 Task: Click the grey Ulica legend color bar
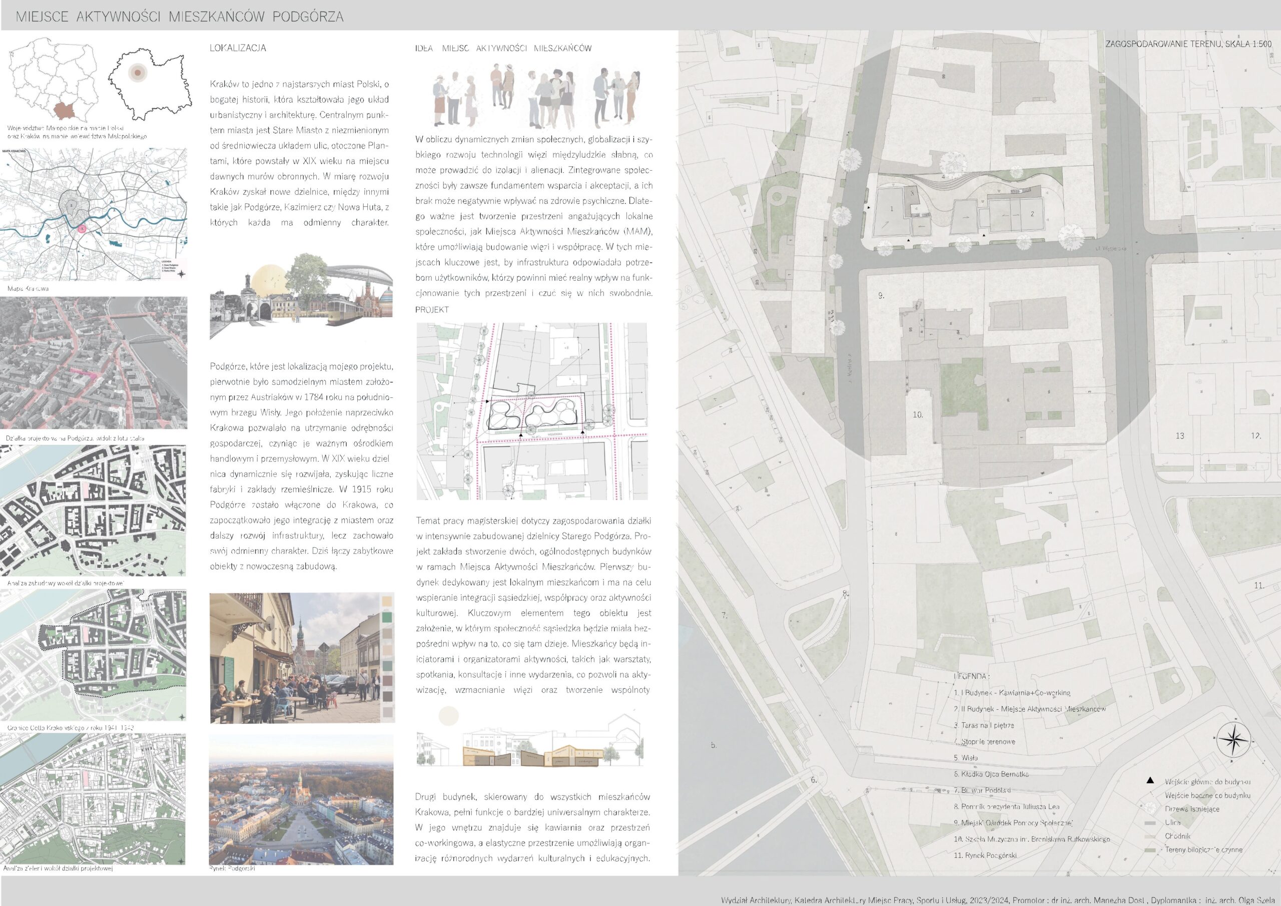(1150, 823)
